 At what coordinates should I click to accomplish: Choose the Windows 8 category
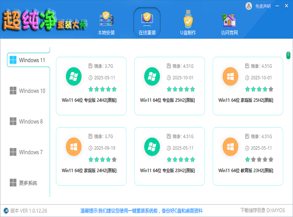28,121
